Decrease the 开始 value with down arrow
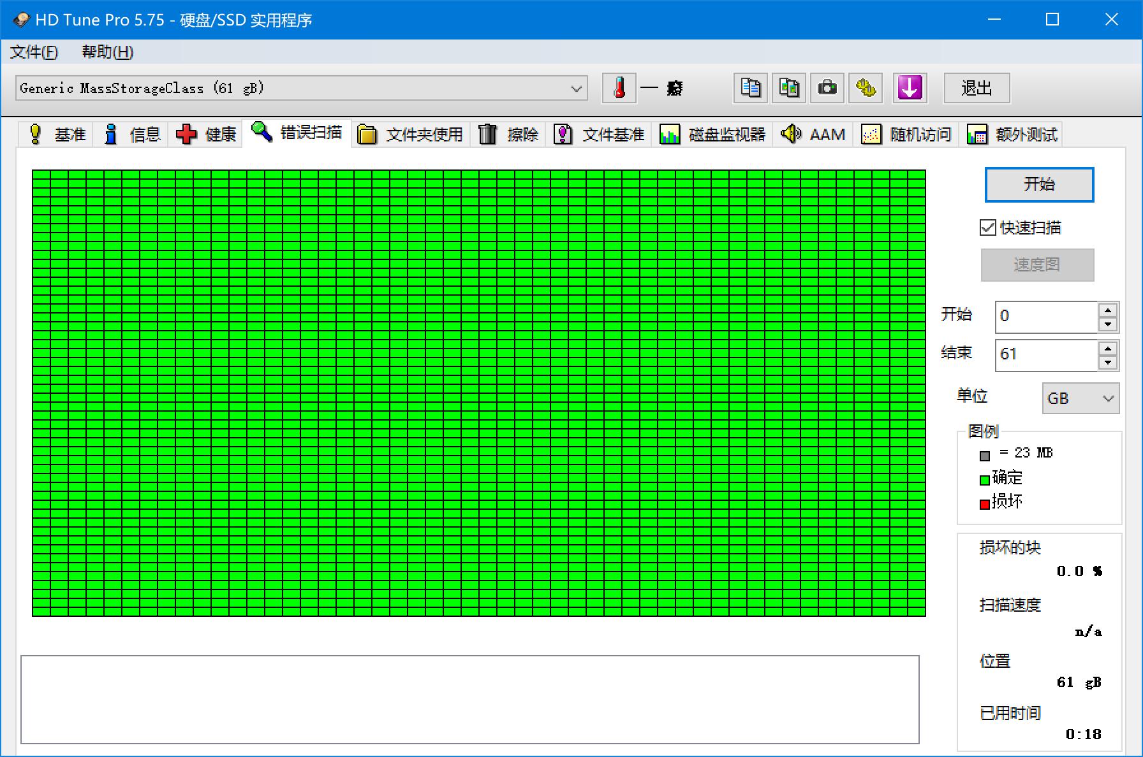The width and height of the screenshot is (1143, 757). tap(1108, 324)
